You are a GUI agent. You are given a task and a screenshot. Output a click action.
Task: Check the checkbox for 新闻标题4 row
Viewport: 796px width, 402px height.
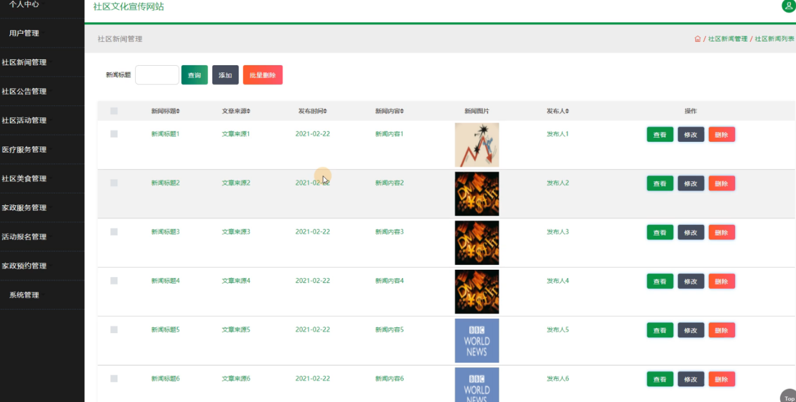114,281
